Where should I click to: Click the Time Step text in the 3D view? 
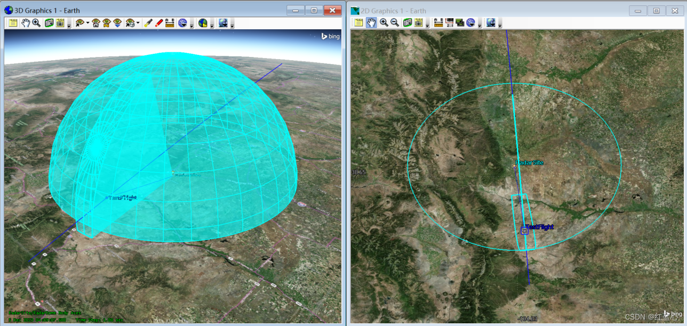[100, 320]
